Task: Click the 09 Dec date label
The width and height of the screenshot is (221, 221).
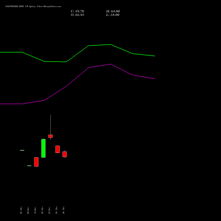Action: (x=28, y=210)
